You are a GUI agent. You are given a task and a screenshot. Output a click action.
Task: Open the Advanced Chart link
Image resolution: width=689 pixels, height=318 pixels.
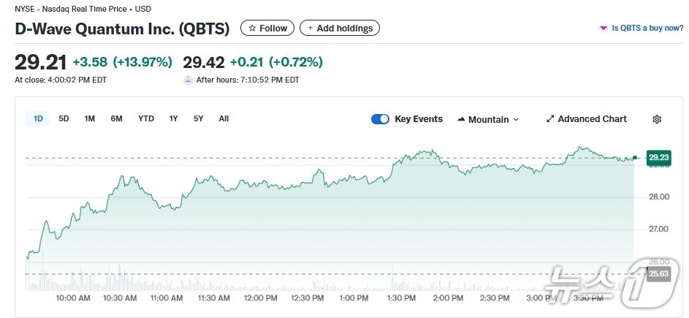pos(592,119)
